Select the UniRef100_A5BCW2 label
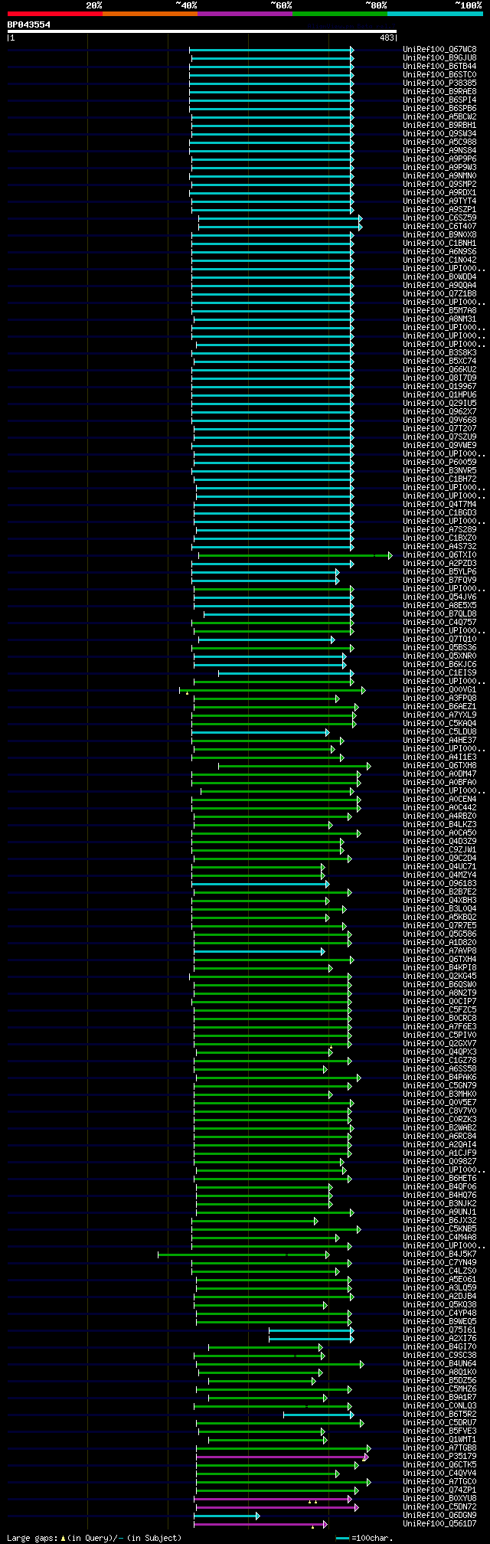 (x=439, y=116)
